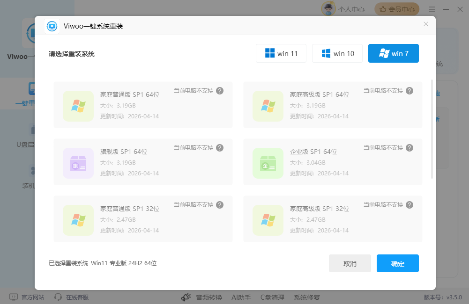The image size is (469, 304).
Task: Click the system list vertical scrollbar
Action: [432, 129]
